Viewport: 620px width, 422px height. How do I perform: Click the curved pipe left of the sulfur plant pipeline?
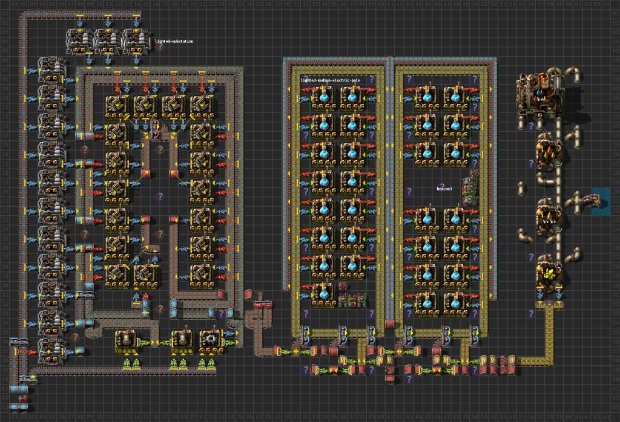coord(526,236)
